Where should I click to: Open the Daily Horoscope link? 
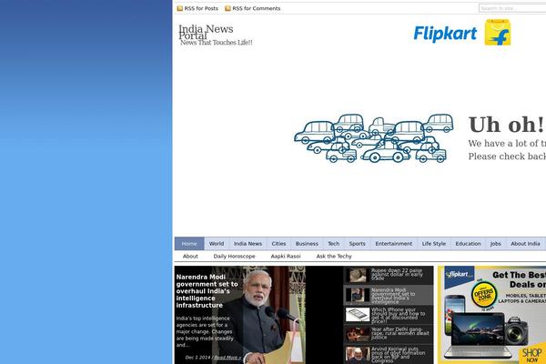tap(235, 257)
